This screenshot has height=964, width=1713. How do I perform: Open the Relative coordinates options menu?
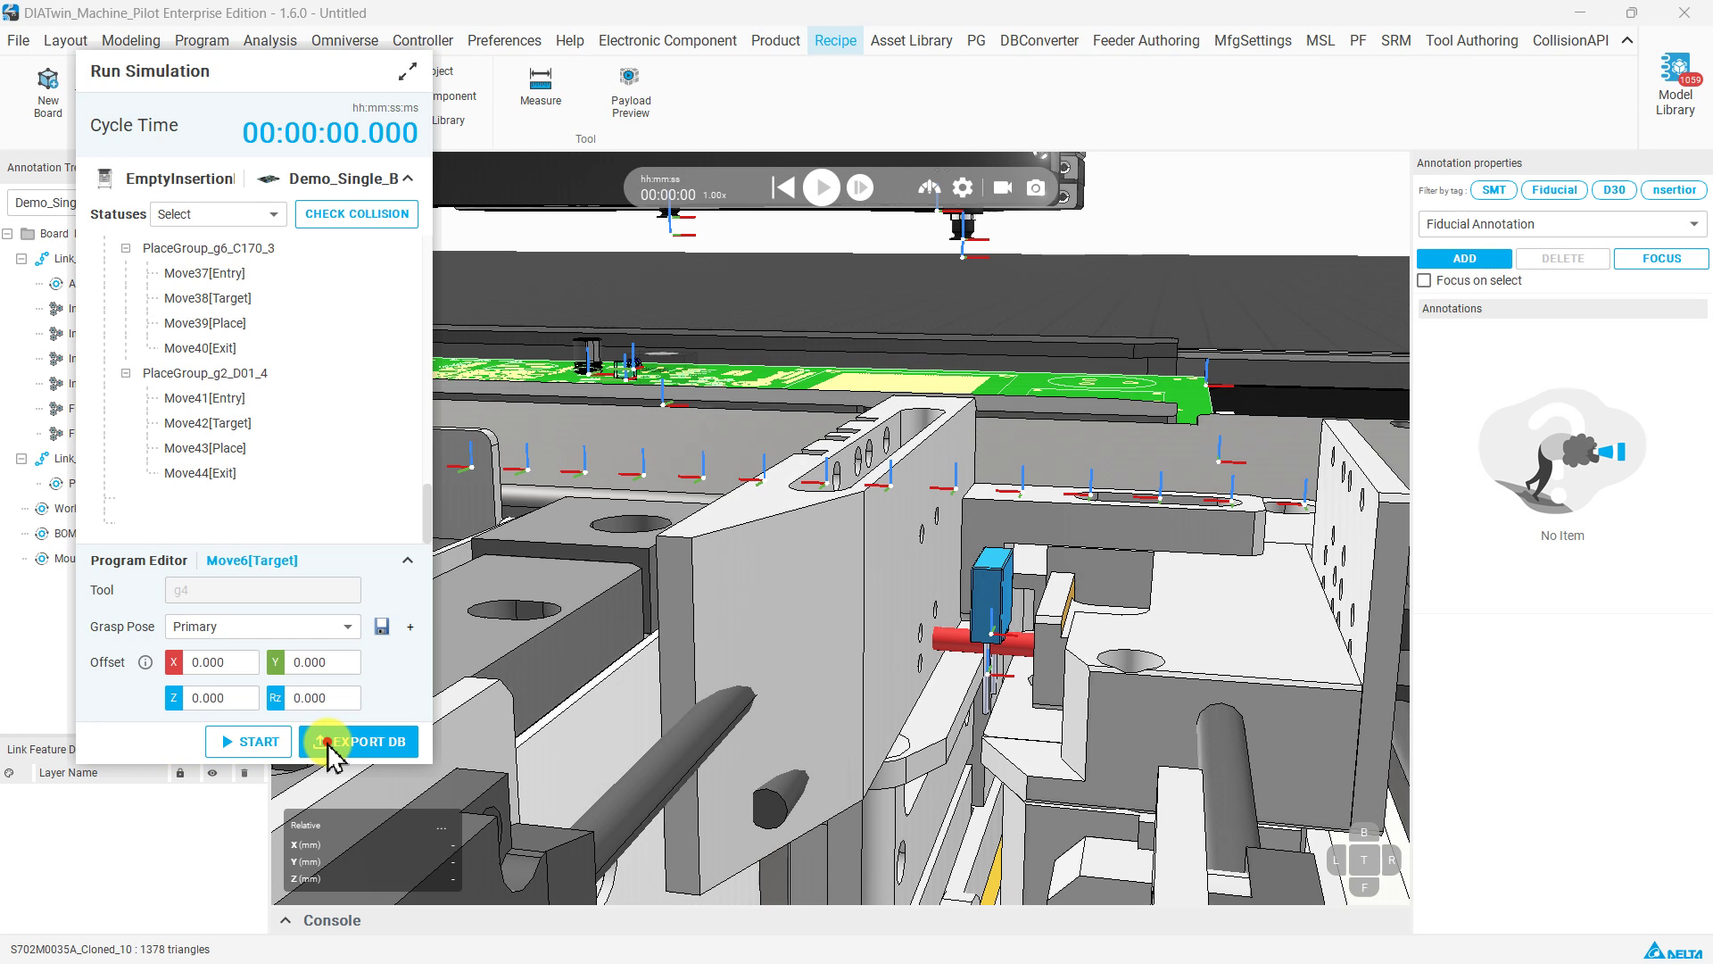point(442,827)
